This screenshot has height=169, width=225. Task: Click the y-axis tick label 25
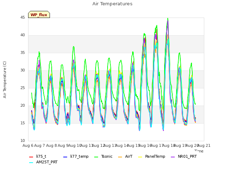pyautogui.click(x=22, y=88)
